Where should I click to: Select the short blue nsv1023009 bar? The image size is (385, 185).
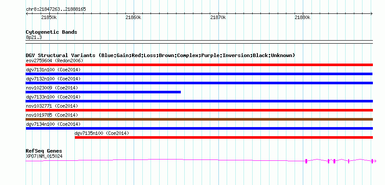[x=103, y=92]
